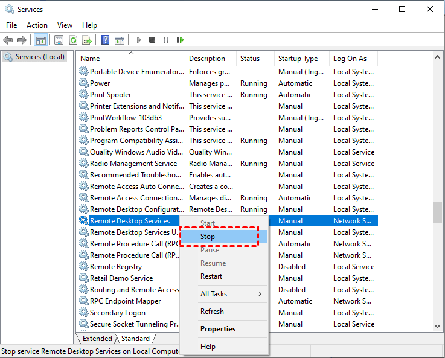Choose Restart from the context menu
Viewport: 445px width, 358px height.
[x=211, y=276]
